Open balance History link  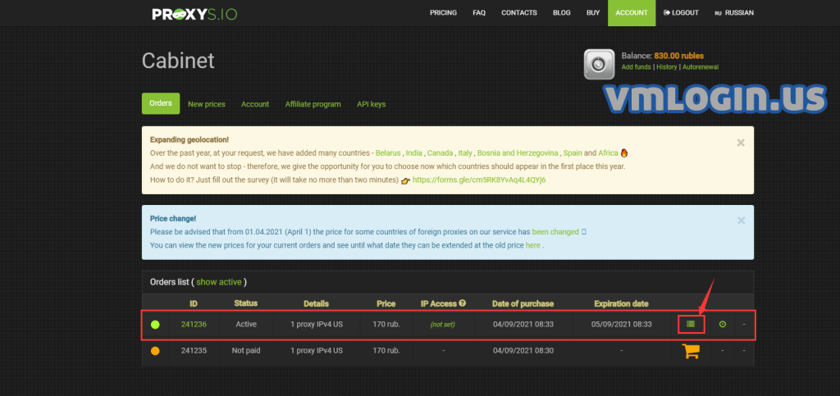click(x=667, y=67)
